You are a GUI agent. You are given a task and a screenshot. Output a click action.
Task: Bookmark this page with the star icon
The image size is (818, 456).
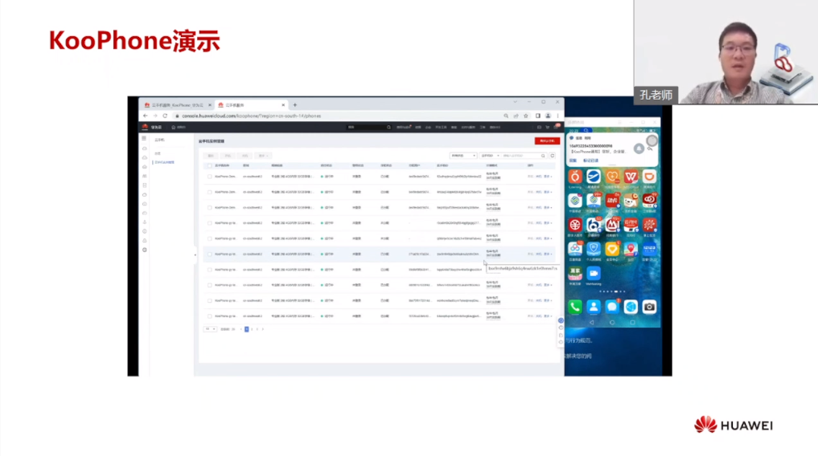[x=526, y=116]
